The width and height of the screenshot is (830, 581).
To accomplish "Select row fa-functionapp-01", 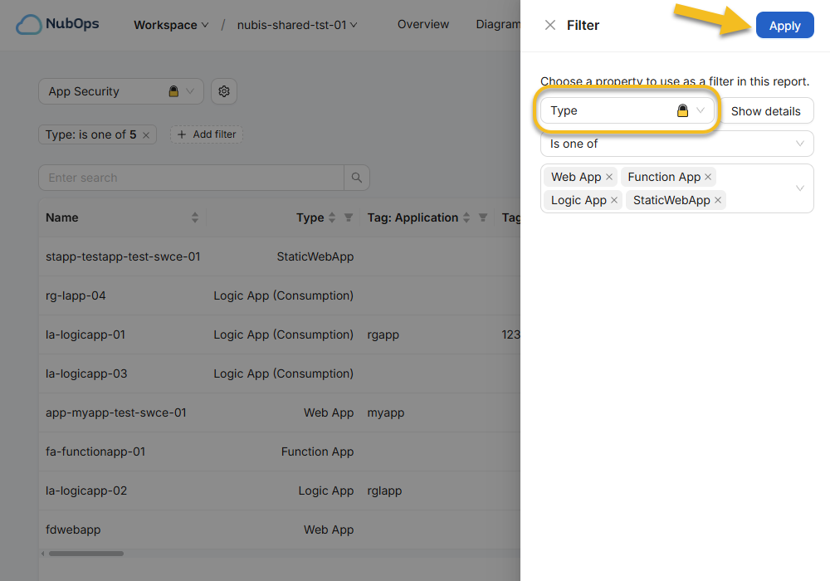I will coord(280,452).
